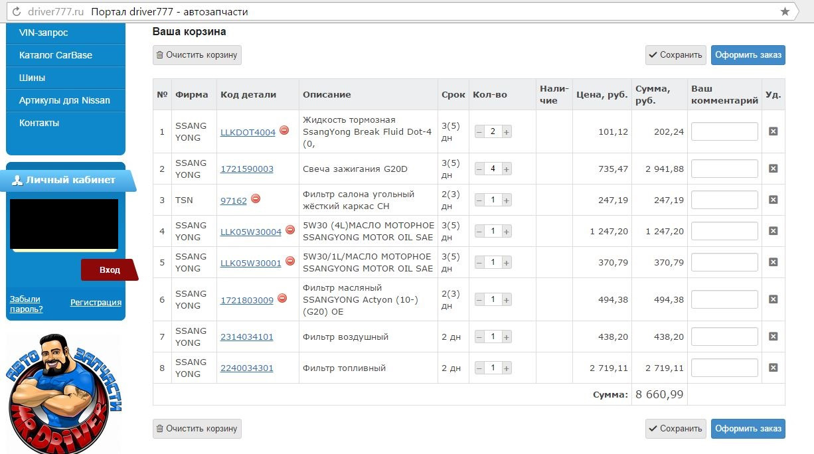
Task: Click the bottom Очистить корзину button
Action: [x=197, y=429]
